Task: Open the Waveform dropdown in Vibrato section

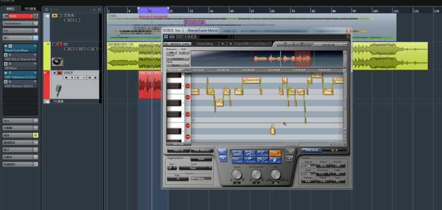Action: click(323, 174)
